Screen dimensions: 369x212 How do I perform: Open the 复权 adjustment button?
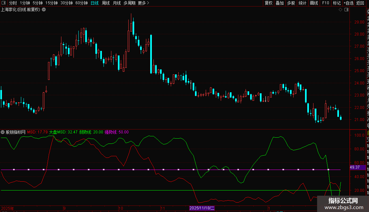coord(268,3)
